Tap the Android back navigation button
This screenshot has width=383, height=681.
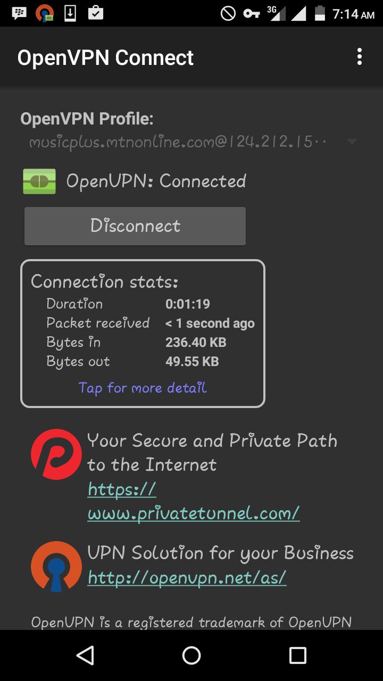[x=85, y=655]
